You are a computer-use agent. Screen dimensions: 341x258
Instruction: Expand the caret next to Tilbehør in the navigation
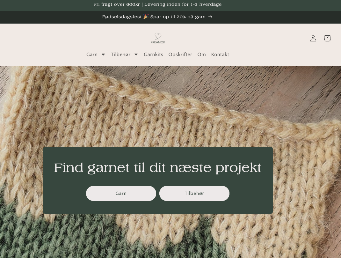tap(136, 55)
